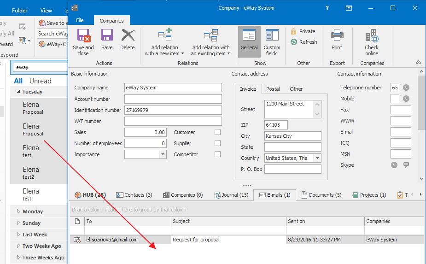426x264 pixels.
Task: Select Elena test2 email in Outlook
Action: [39, 173]
